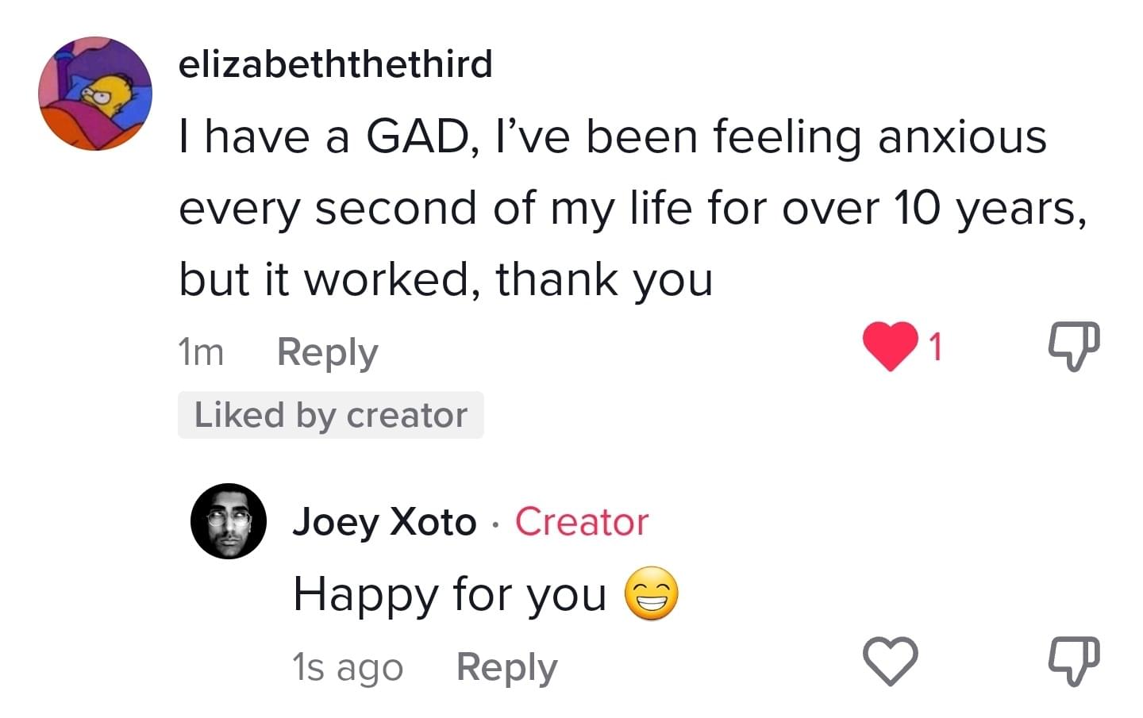Image resolution: width=1143 pixels, height=718 pixels.
Task: Unlike elizabeththethird's comment with the red heart
Action: click(x=890, y=347)
